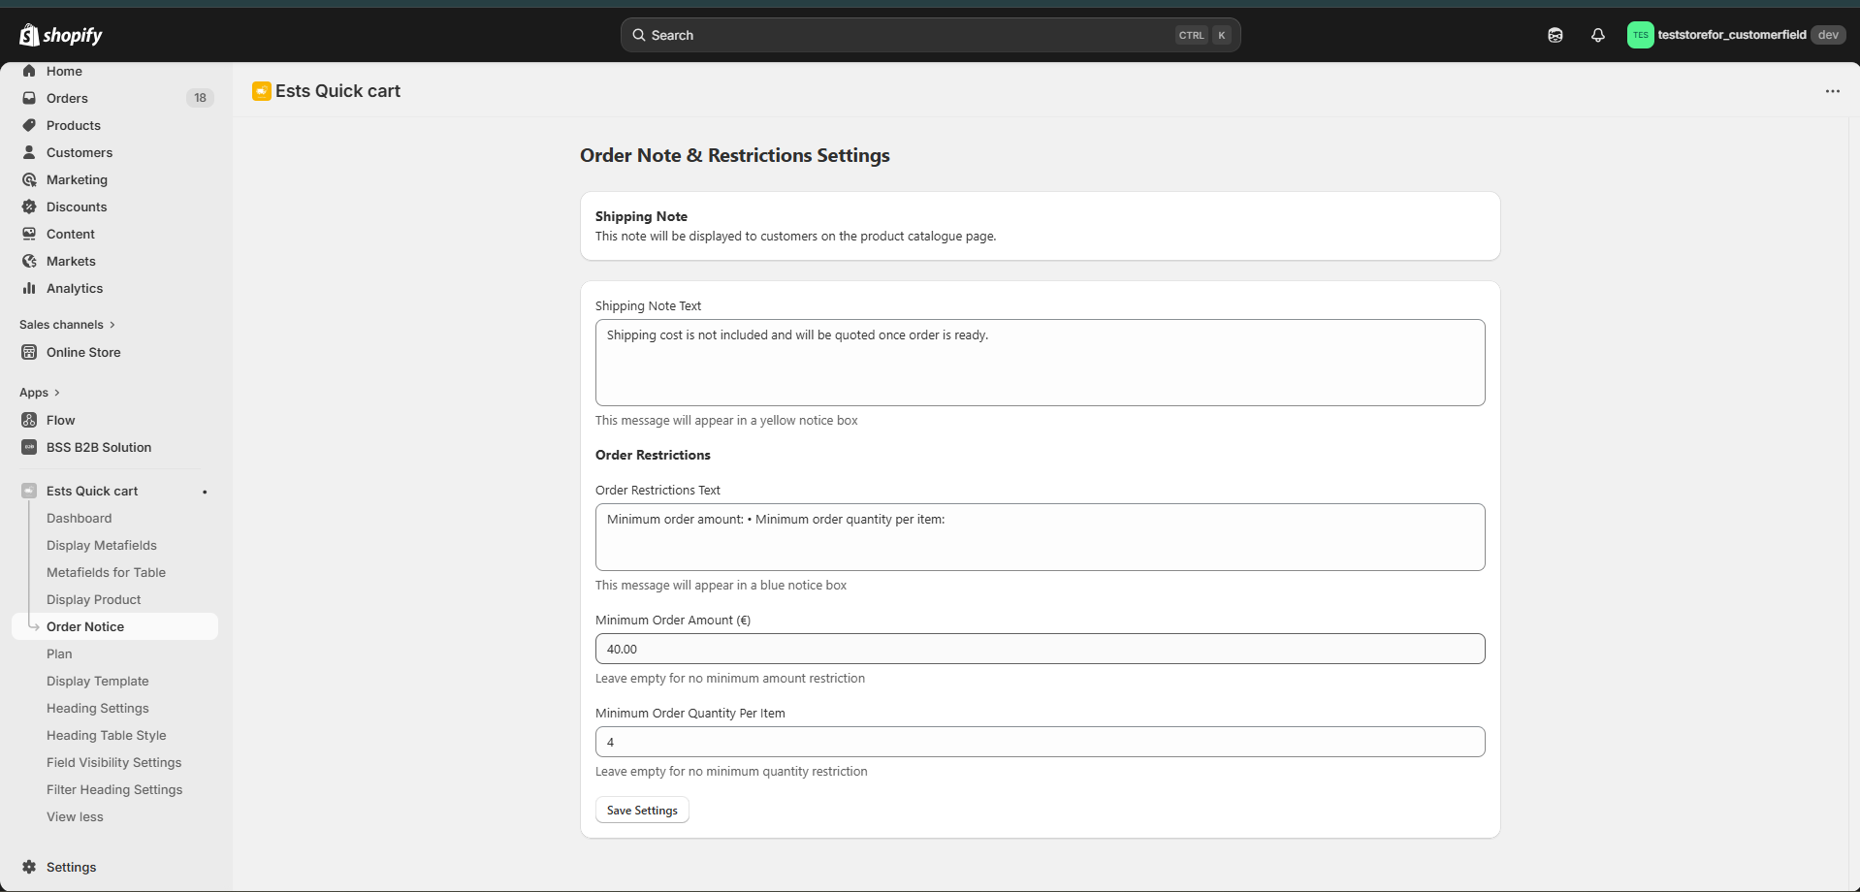Switch to the Heading Table Style page

tap(107, 735)
